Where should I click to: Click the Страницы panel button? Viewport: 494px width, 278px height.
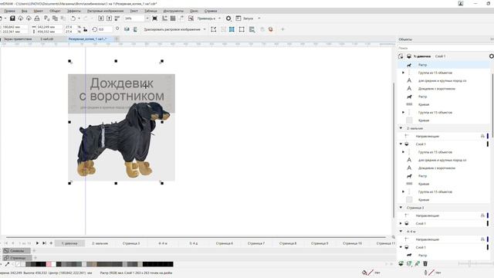(x=17, y=258)
